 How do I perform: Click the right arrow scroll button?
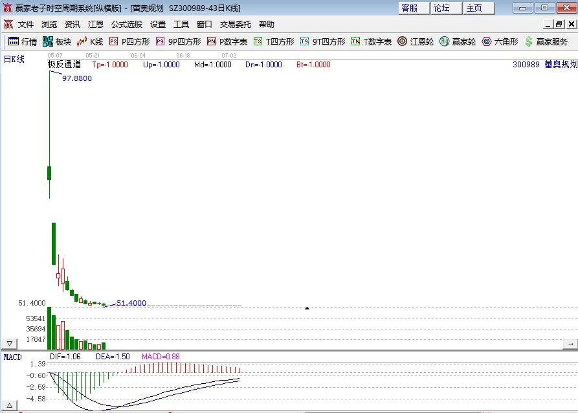[x=570, y=344]
